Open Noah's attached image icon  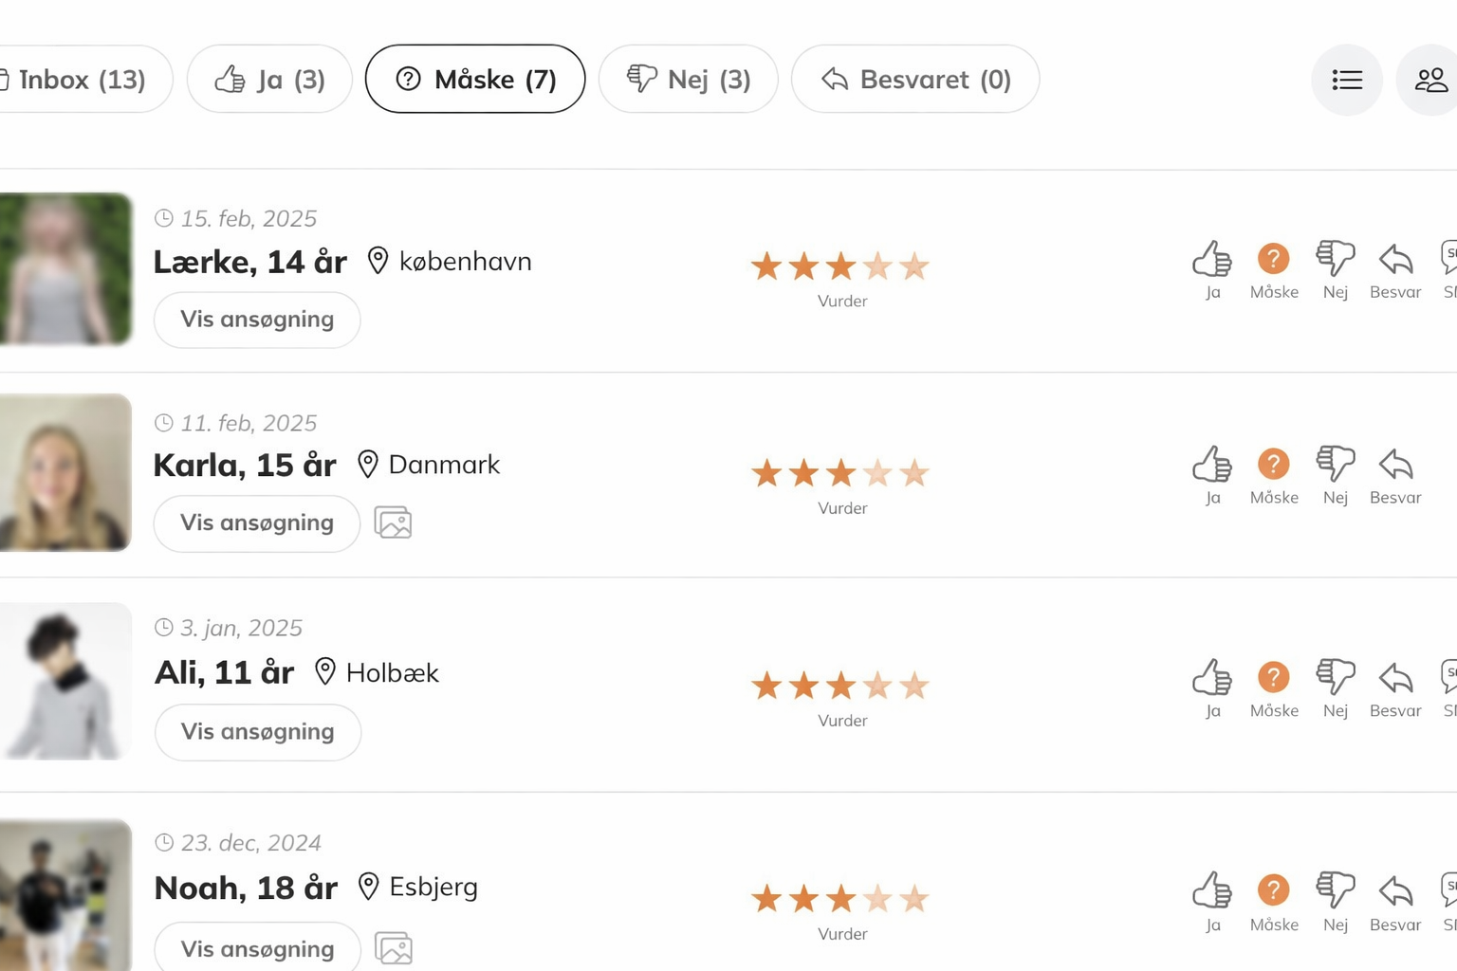point(393,948)
